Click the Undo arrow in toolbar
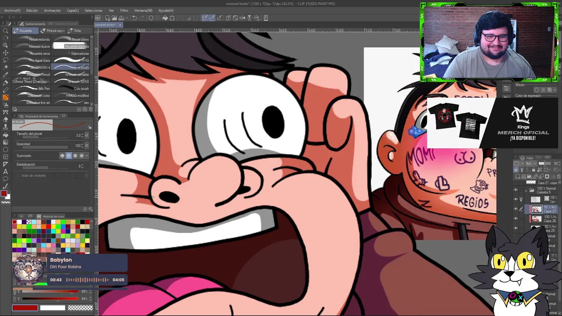Viewport: 562px width, 316px height. click(x=134, y=18)
